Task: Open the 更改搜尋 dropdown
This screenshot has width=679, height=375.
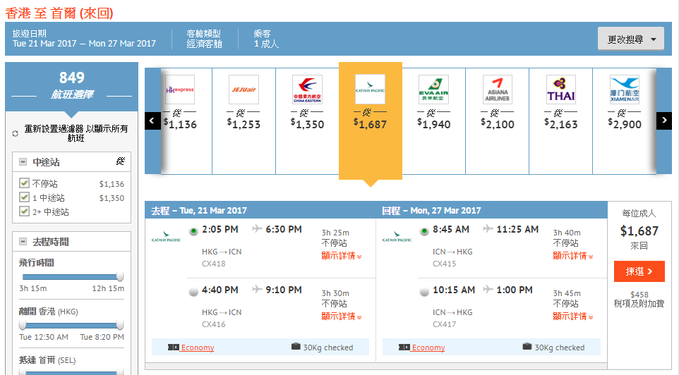Action: click(x=631, y=39)
